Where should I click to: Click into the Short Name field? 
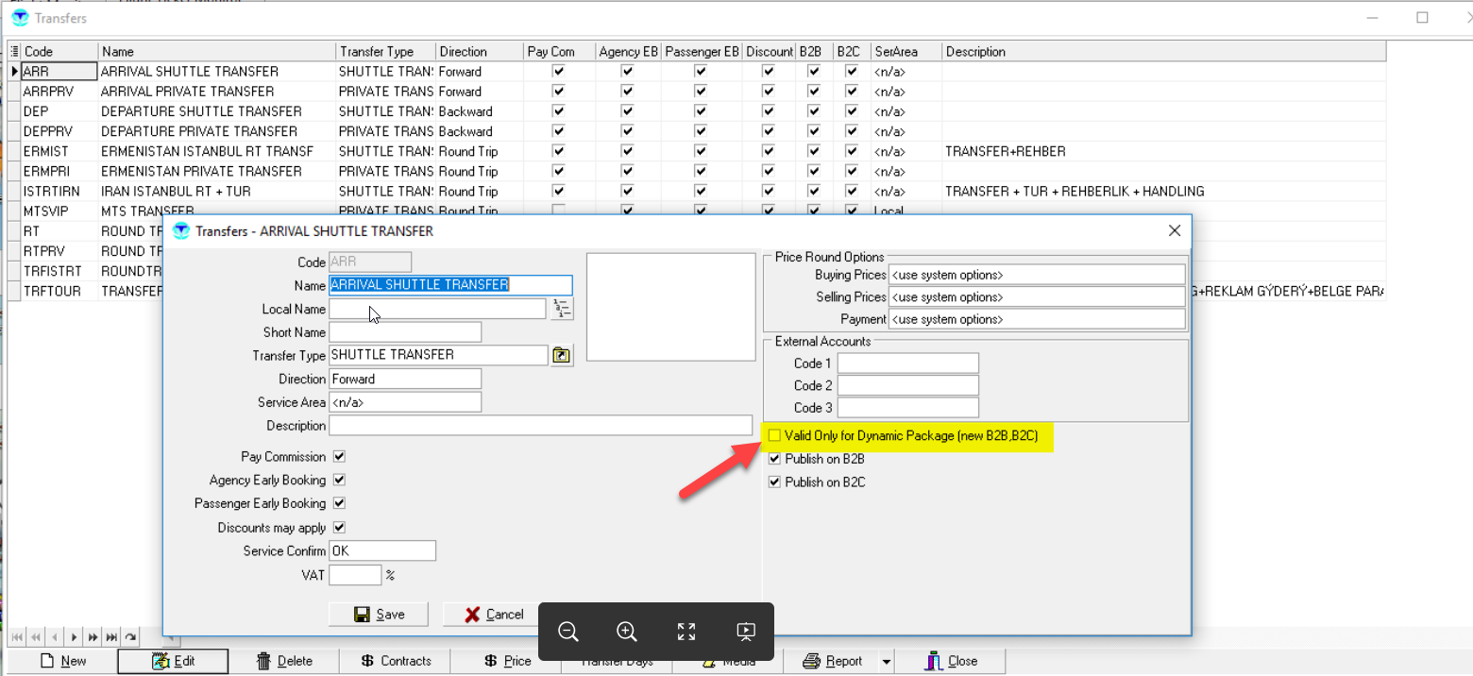pos(405,332)
